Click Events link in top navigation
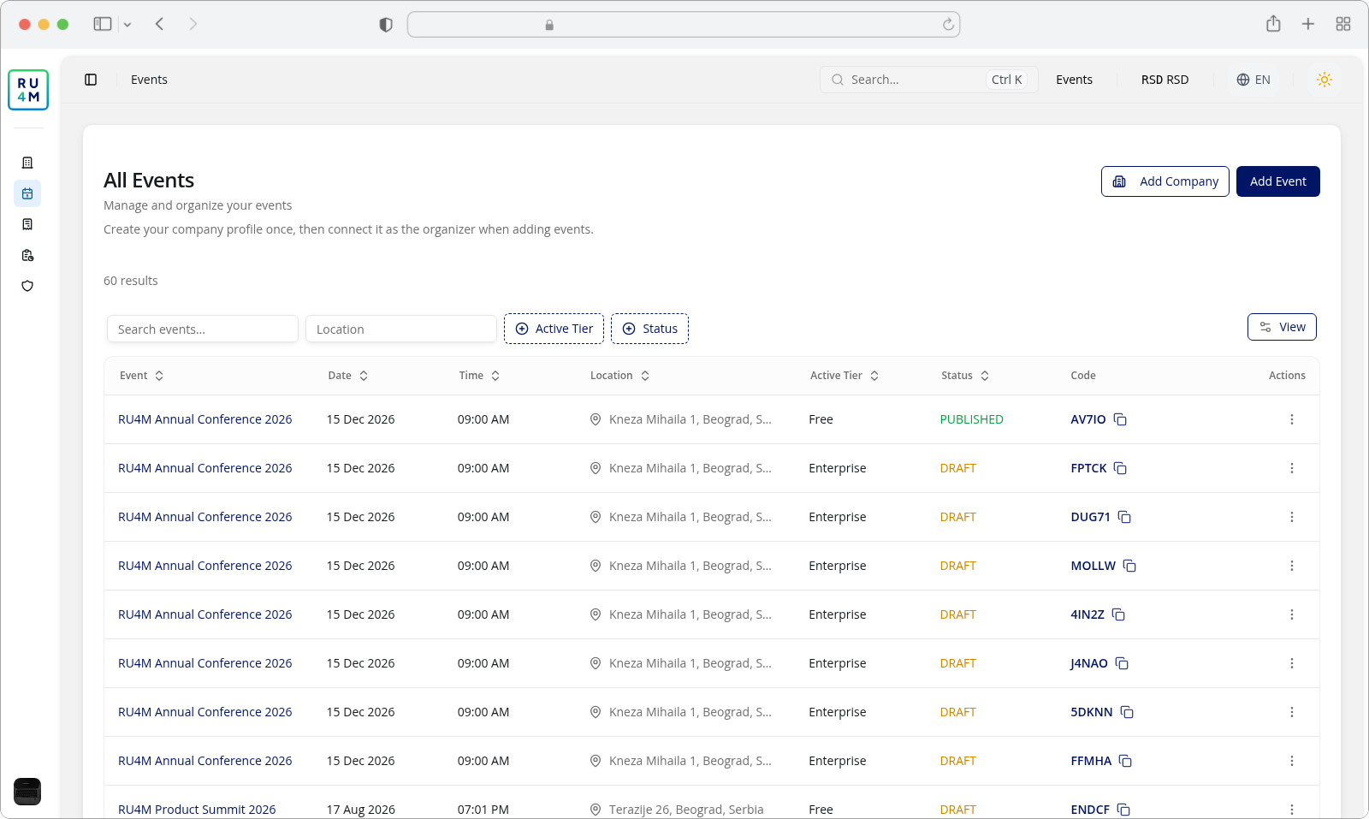The image size is (1369, 819). click(1074, 80)
